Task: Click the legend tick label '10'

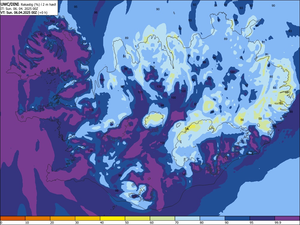Action: [27, 223]
